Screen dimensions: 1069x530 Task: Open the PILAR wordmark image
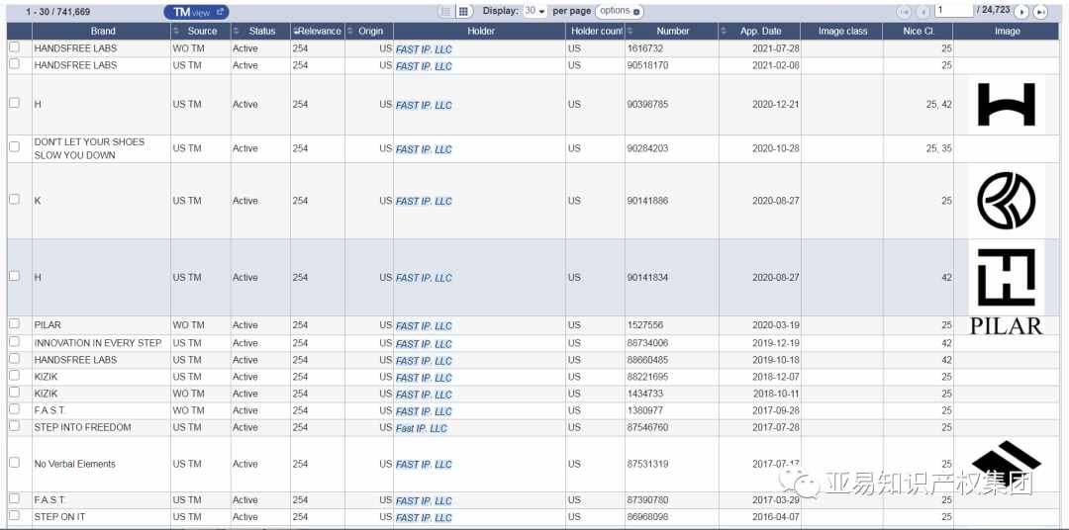point(1007,325)
